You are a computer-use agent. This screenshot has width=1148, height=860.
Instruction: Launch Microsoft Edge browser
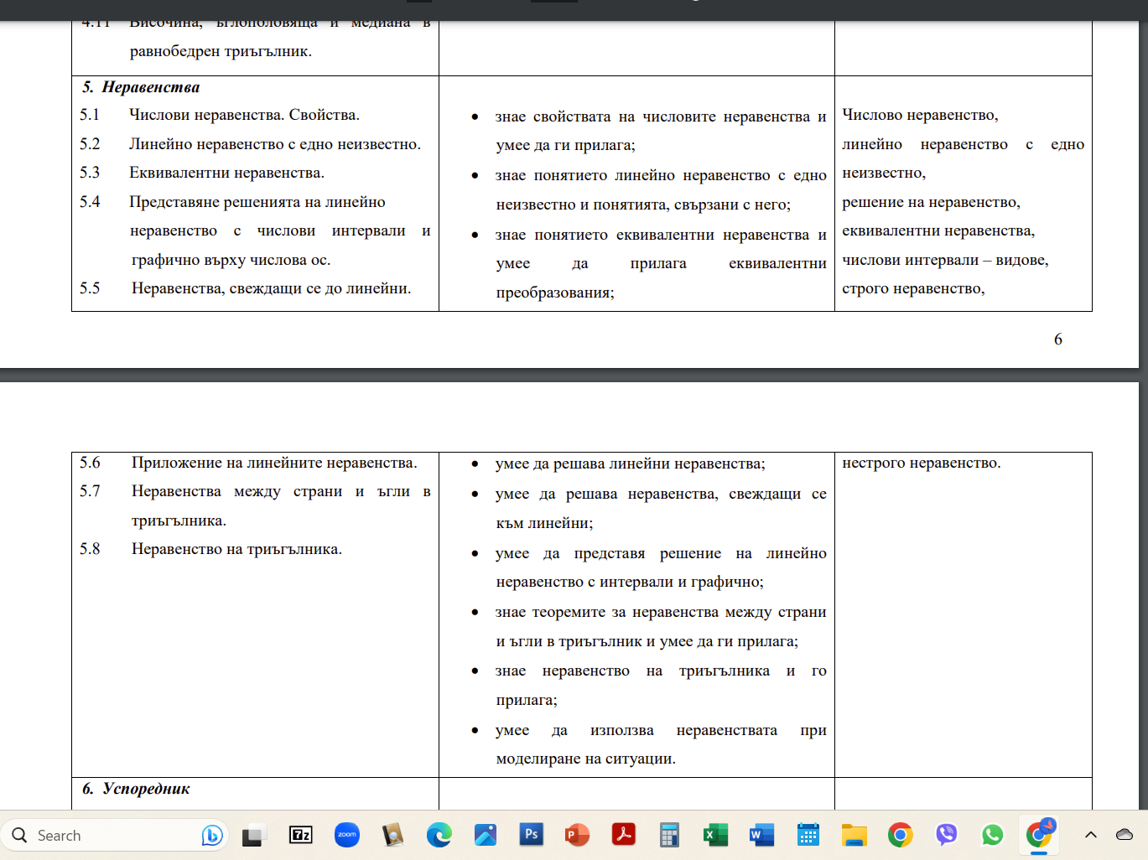click(x=439, y=835)
